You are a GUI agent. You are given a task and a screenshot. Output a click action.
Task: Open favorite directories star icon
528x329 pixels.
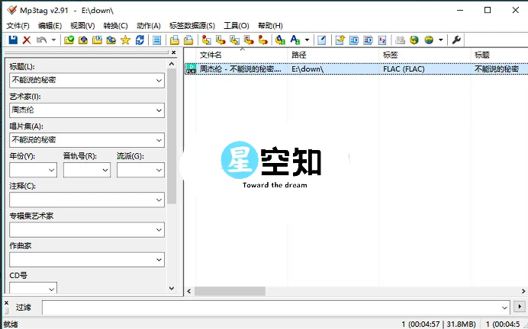[x=125, y=40]
